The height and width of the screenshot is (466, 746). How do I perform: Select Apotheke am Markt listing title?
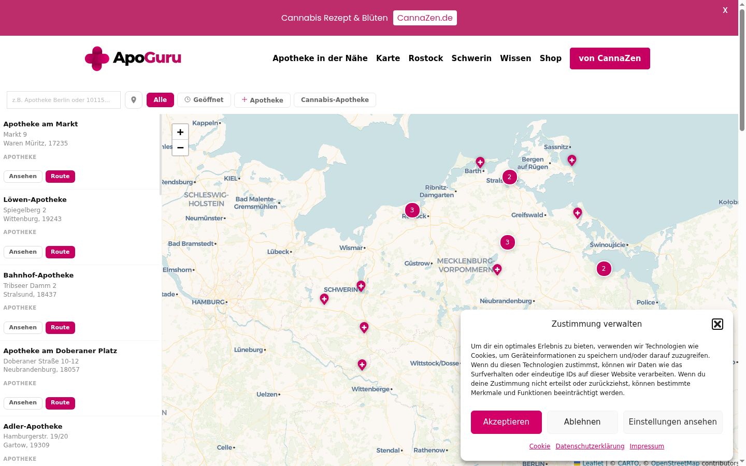pyautogui.click(x=41, y=124)
